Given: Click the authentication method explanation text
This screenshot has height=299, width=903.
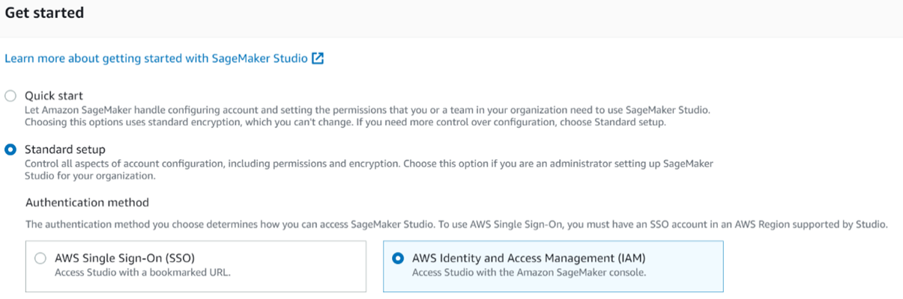Looking at the screenshot, I should (x=456, y=224).
